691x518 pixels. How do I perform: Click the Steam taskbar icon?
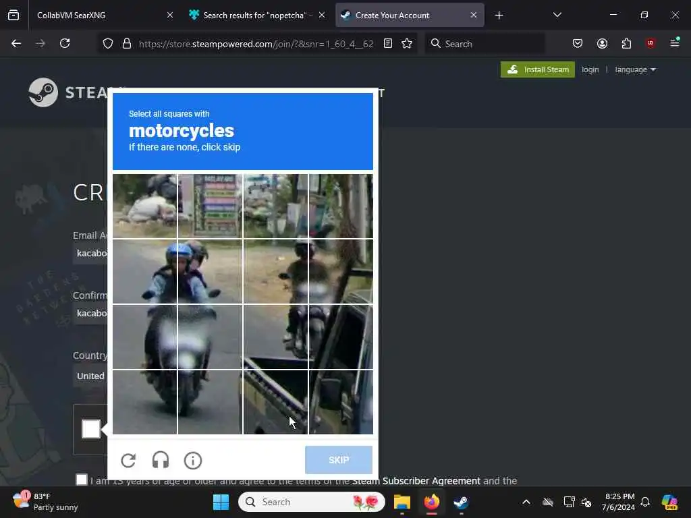(x=461, y=502)
